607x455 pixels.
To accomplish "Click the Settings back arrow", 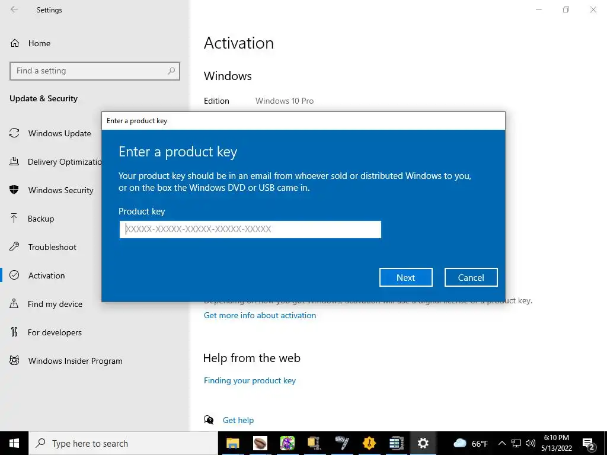I will coord(14,9).
